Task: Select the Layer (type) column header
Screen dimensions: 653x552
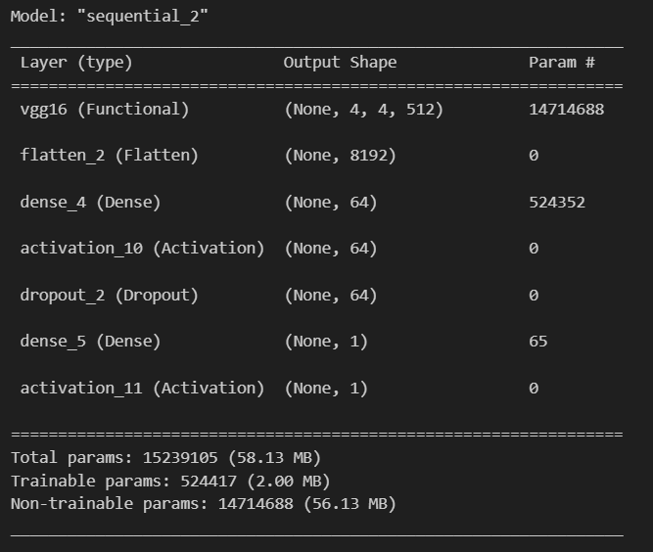Action: [x=76, y=63]
